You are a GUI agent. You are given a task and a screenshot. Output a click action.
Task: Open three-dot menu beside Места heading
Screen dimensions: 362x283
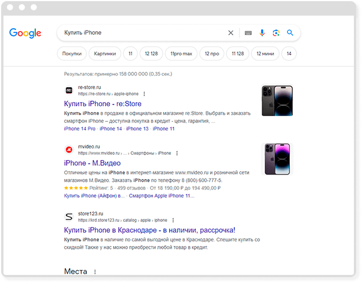click(95, 271)
